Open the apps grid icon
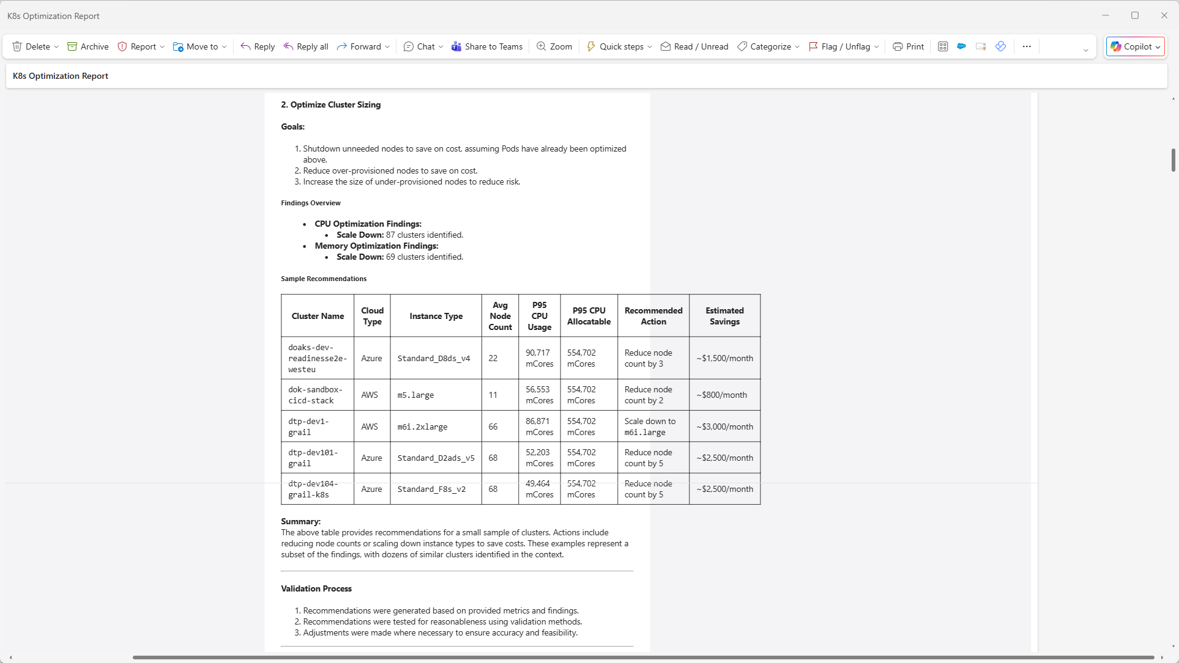Viewport: 1179px width, 663px height. click(943, 46)
